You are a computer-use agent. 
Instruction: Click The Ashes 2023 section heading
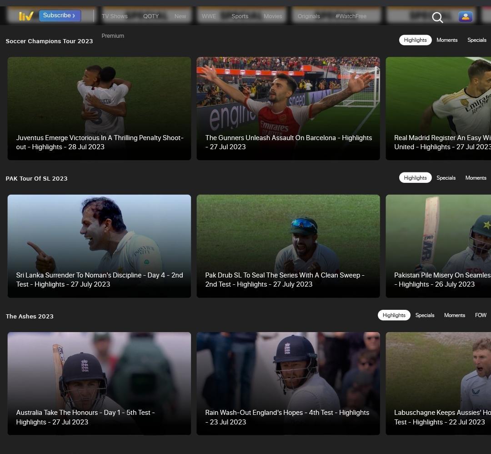[x=30, y=317]
